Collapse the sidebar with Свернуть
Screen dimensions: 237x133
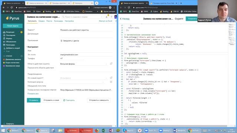pyautogui.click(x=9, y=123)
